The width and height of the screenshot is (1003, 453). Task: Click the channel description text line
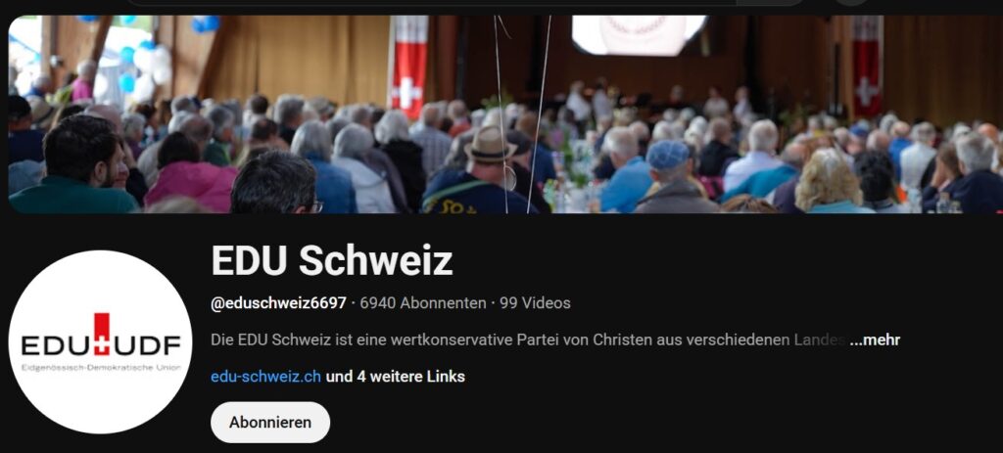click(x=528, y=340)
